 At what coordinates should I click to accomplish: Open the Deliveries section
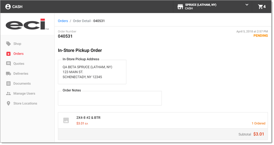[21, 74]
